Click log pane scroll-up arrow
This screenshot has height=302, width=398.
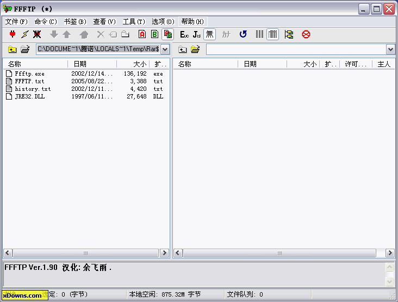390,267
